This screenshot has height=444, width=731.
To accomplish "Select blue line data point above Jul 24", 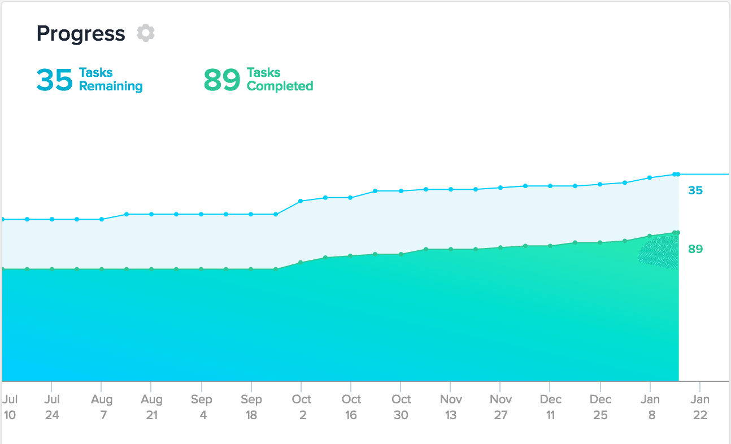I will [x=51, y=219].
